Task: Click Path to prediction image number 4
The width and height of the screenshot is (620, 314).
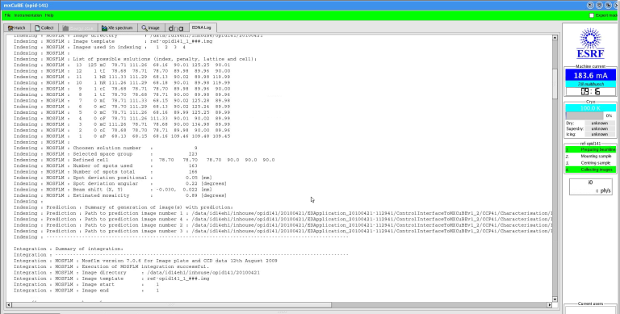Action: 283,219
